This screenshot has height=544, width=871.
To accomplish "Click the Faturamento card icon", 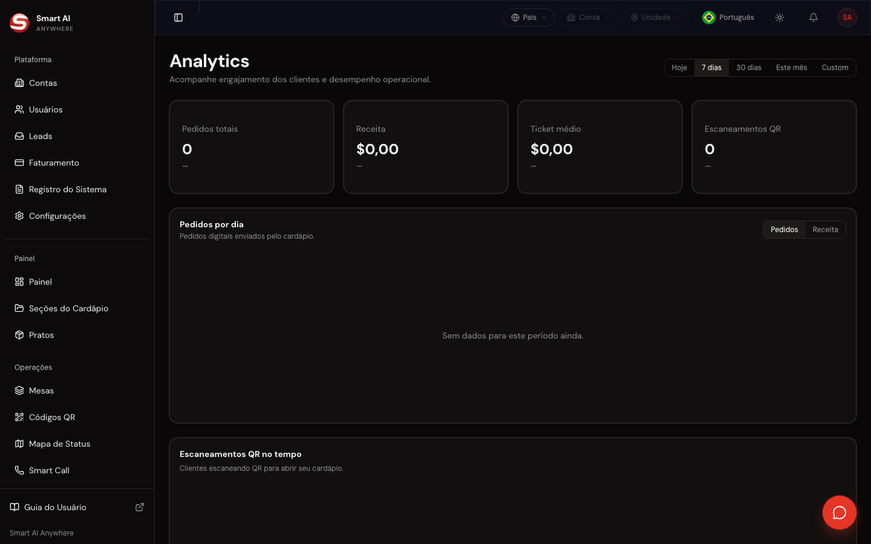I will [x=19, y=163].
